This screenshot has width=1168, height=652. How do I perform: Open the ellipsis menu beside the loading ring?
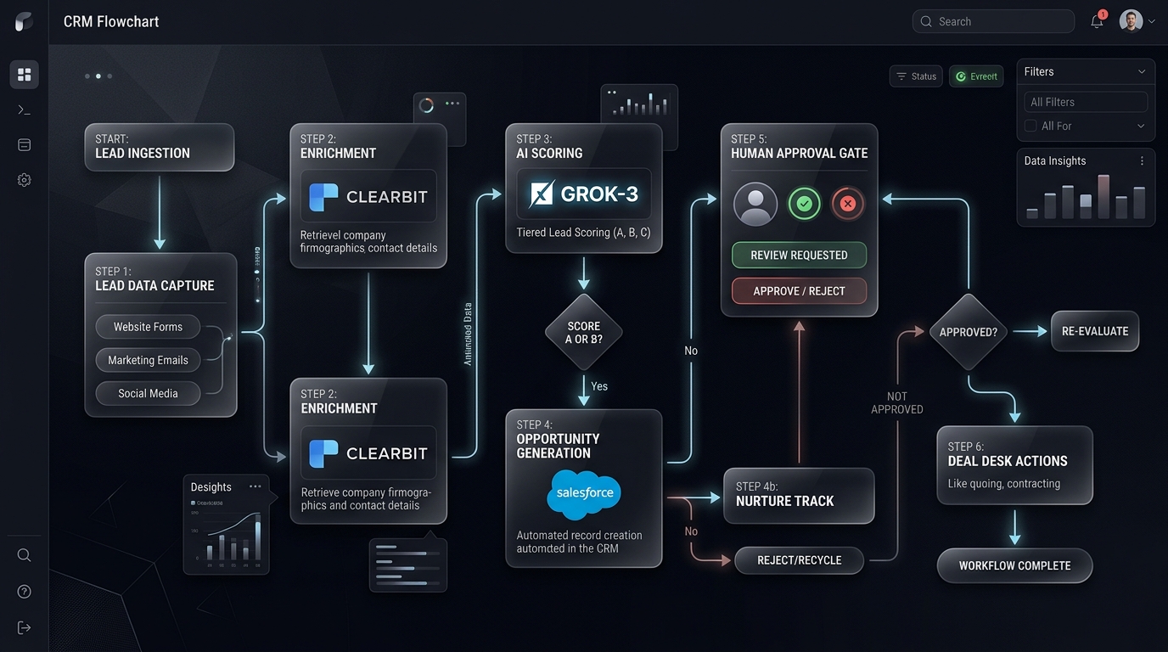coord(452,104)
